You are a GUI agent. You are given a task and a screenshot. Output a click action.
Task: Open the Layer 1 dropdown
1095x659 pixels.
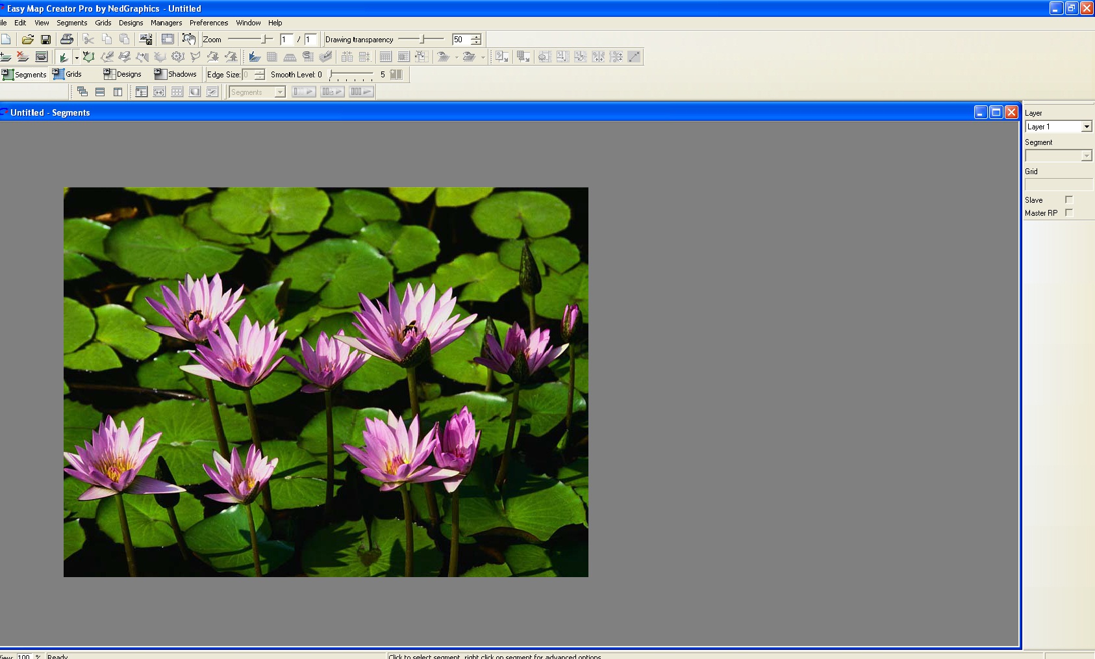point(1087,127)
